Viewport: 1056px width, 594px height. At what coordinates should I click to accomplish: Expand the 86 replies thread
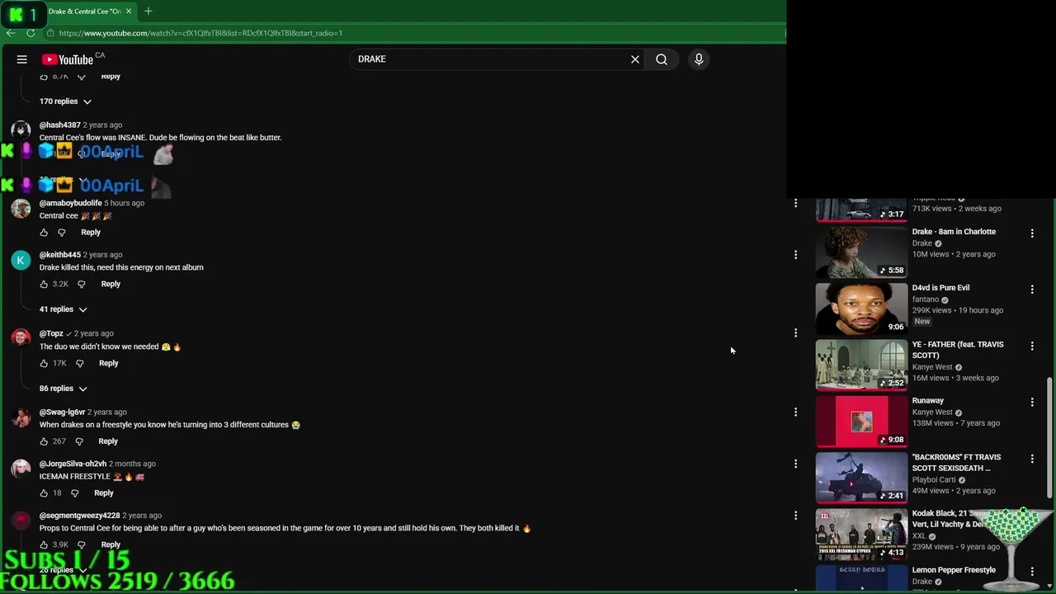pyautogui.click(x=64, y=389)
